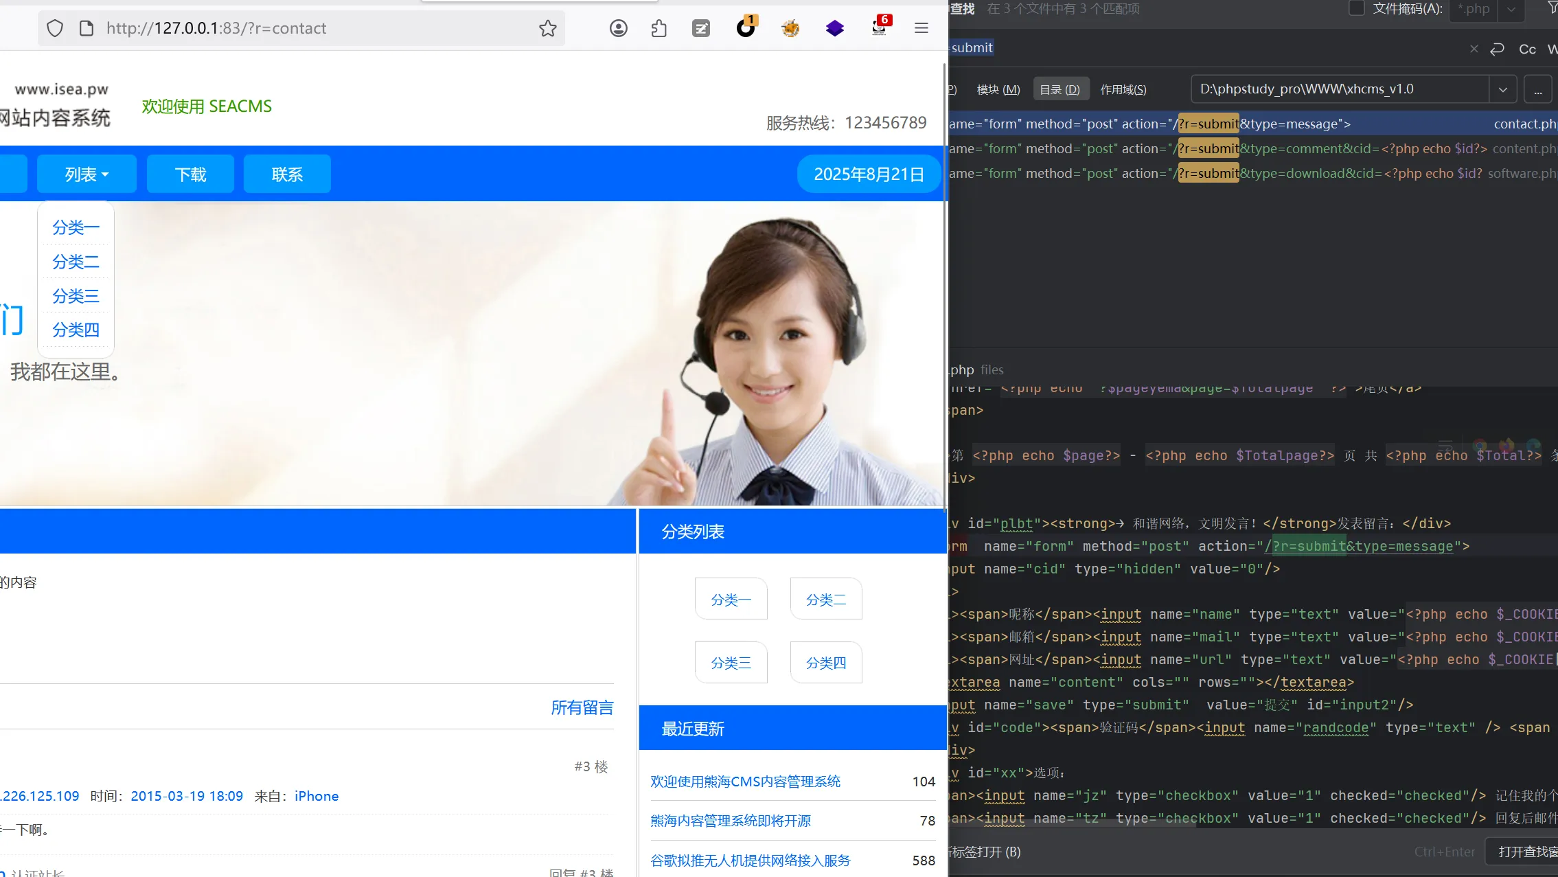Expand the directory path history dropdown
The image size is (1558, 877).
coord(1502,89)
